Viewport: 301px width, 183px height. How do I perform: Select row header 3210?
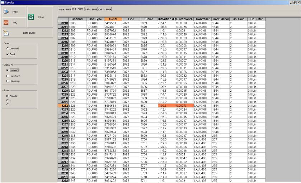[63, 23]
